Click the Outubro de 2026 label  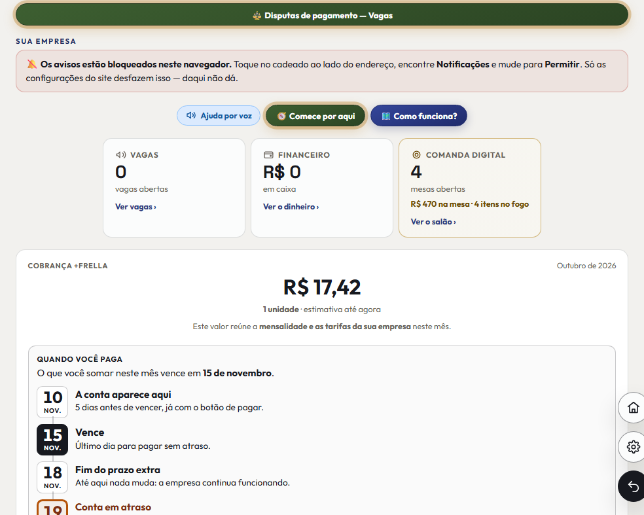(x=586, y=266)
